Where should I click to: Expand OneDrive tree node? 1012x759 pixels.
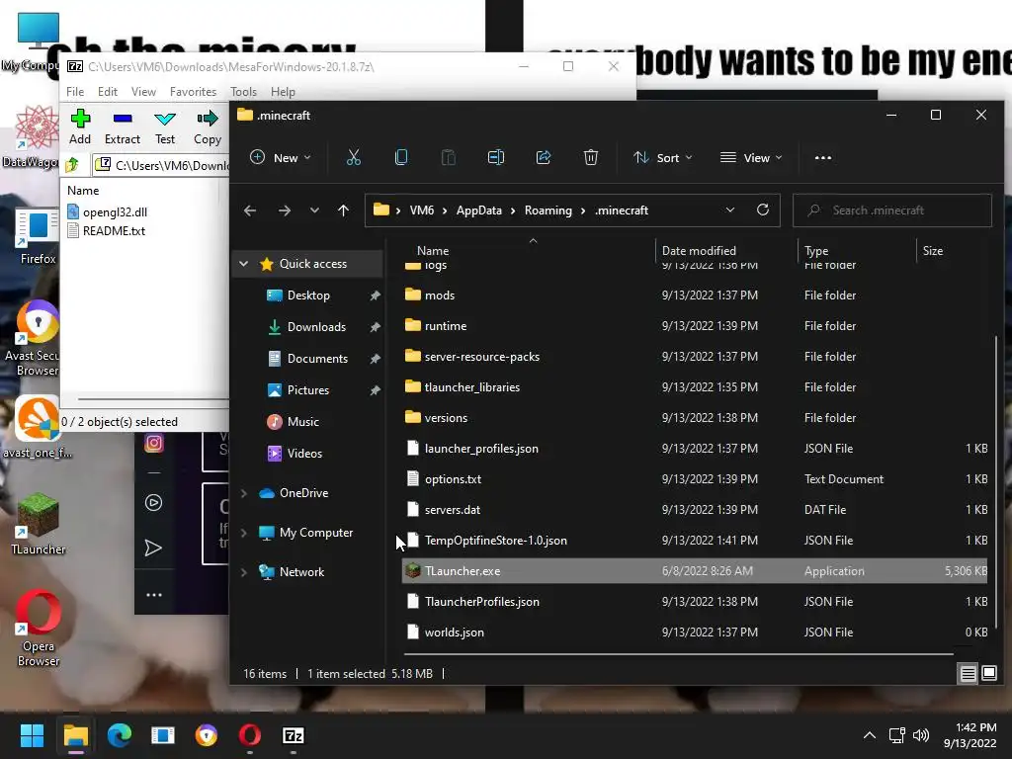244,493
